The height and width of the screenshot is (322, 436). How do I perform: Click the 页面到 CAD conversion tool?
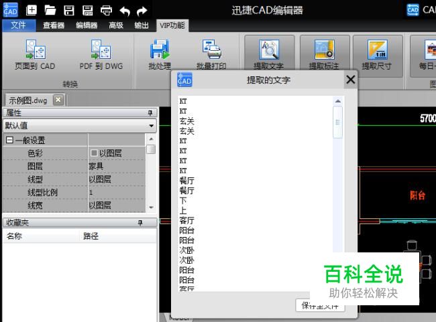click(35, 54)
